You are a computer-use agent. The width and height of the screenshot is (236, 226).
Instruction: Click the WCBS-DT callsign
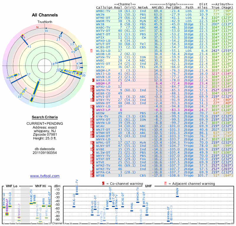pyautogui.click(x=103, y=47)
